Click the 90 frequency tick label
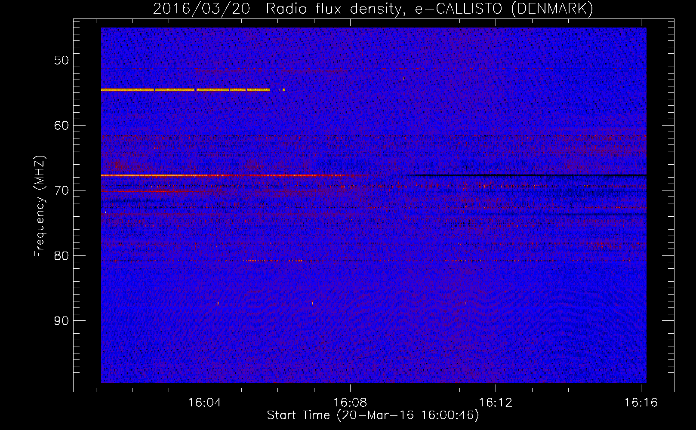The image size is (696, 430). point(62,321)
